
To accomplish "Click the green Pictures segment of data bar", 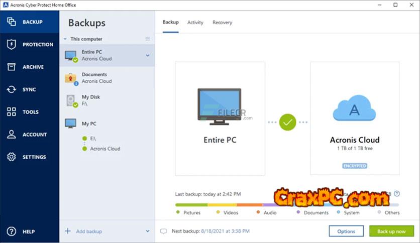I will 191,205.
